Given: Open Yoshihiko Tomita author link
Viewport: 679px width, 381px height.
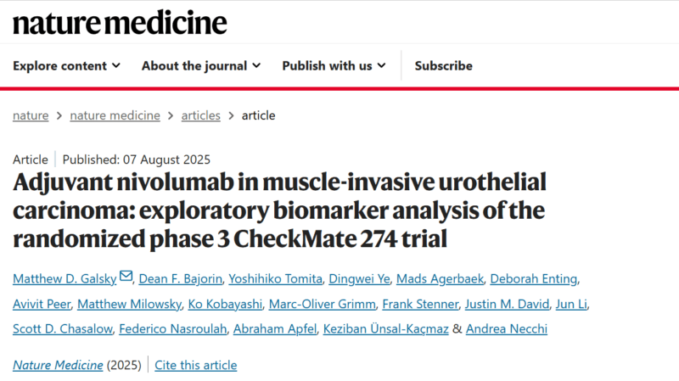Looking at the screenshot, I should tap(275, 279).
